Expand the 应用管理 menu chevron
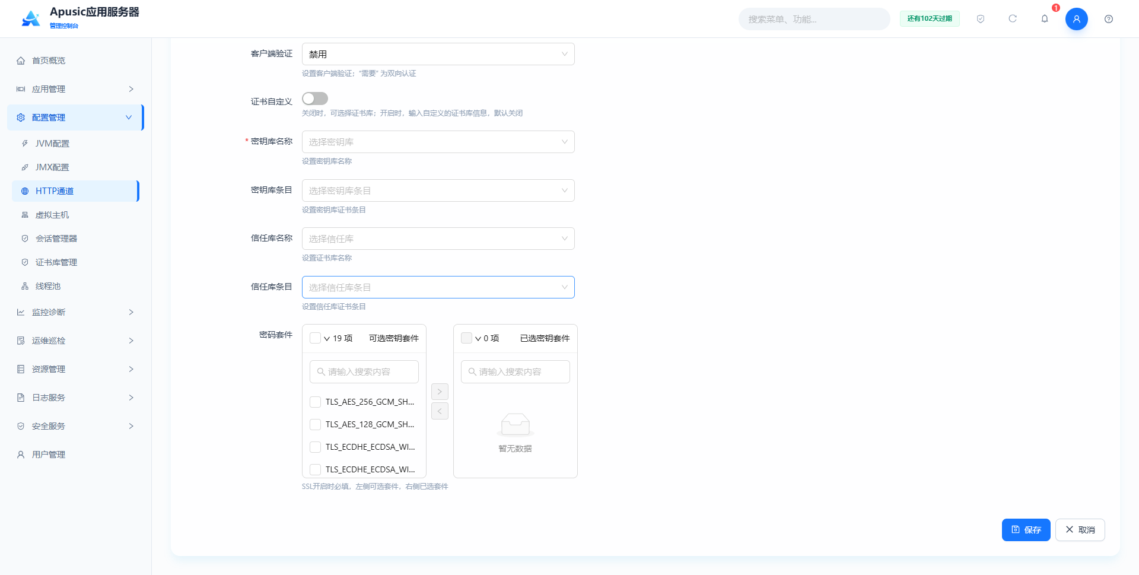 [x=131, y=89]
